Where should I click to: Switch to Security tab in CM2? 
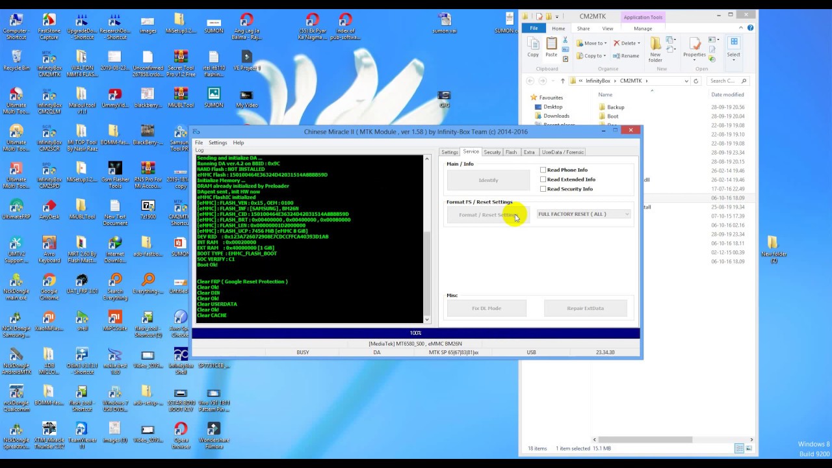click(x=492, y=152)
